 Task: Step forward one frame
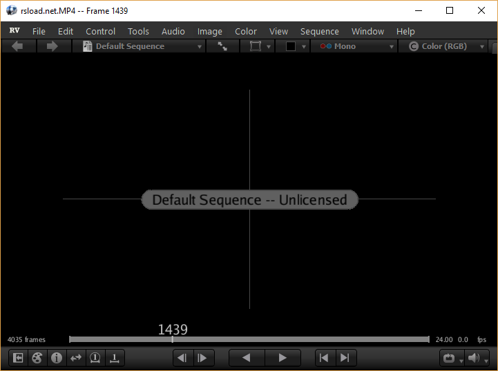pos(202,358)
